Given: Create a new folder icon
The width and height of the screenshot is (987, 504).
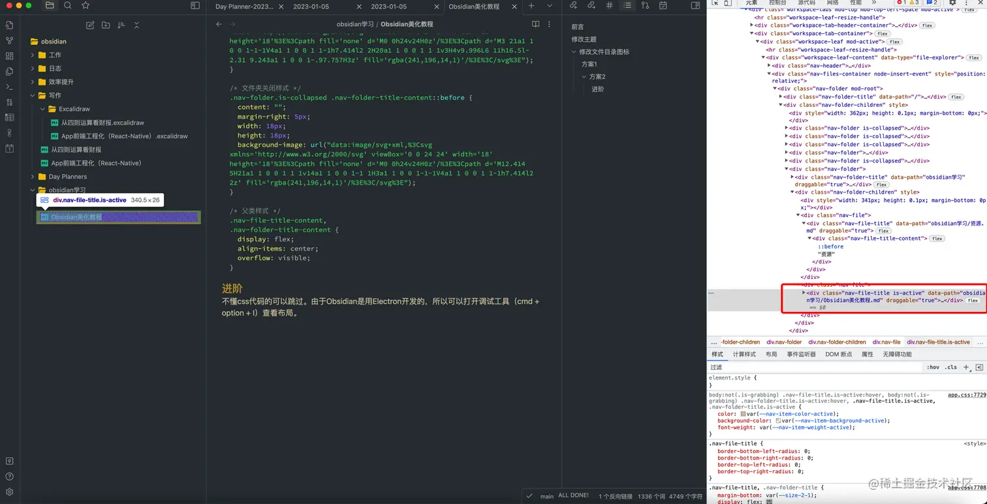Looking at the screenshot, I should pos(106,25).
